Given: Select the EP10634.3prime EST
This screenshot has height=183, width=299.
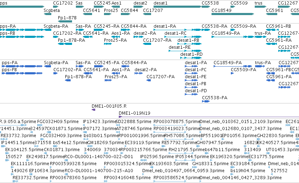Looking at the screenshot, I should 30,174.
